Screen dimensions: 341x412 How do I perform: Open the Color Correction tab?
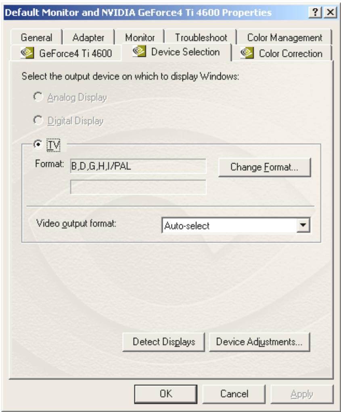point(282,53)
